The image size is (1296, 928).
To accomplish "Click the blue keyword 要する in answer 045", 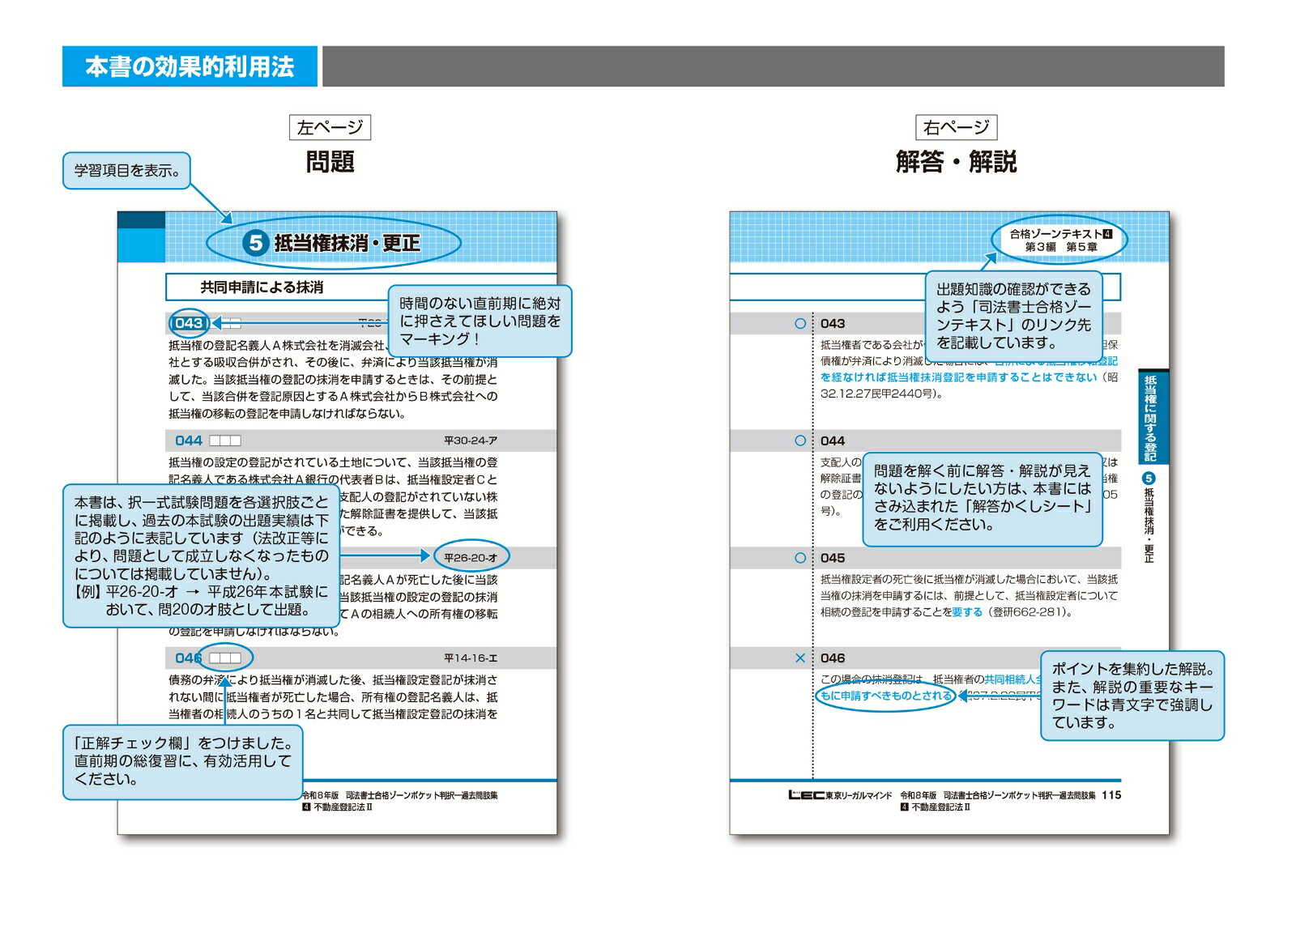I will pyautogui.click(x=967, y=612).
